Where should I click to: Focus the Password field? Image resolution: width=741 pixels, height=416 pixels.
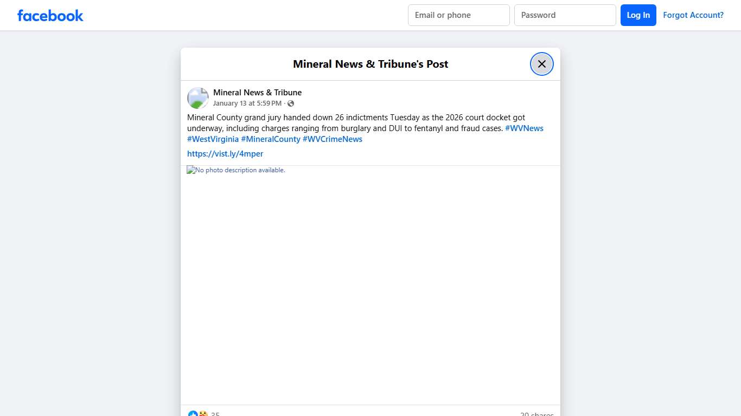pyautogui.click(x=565, y=15)
